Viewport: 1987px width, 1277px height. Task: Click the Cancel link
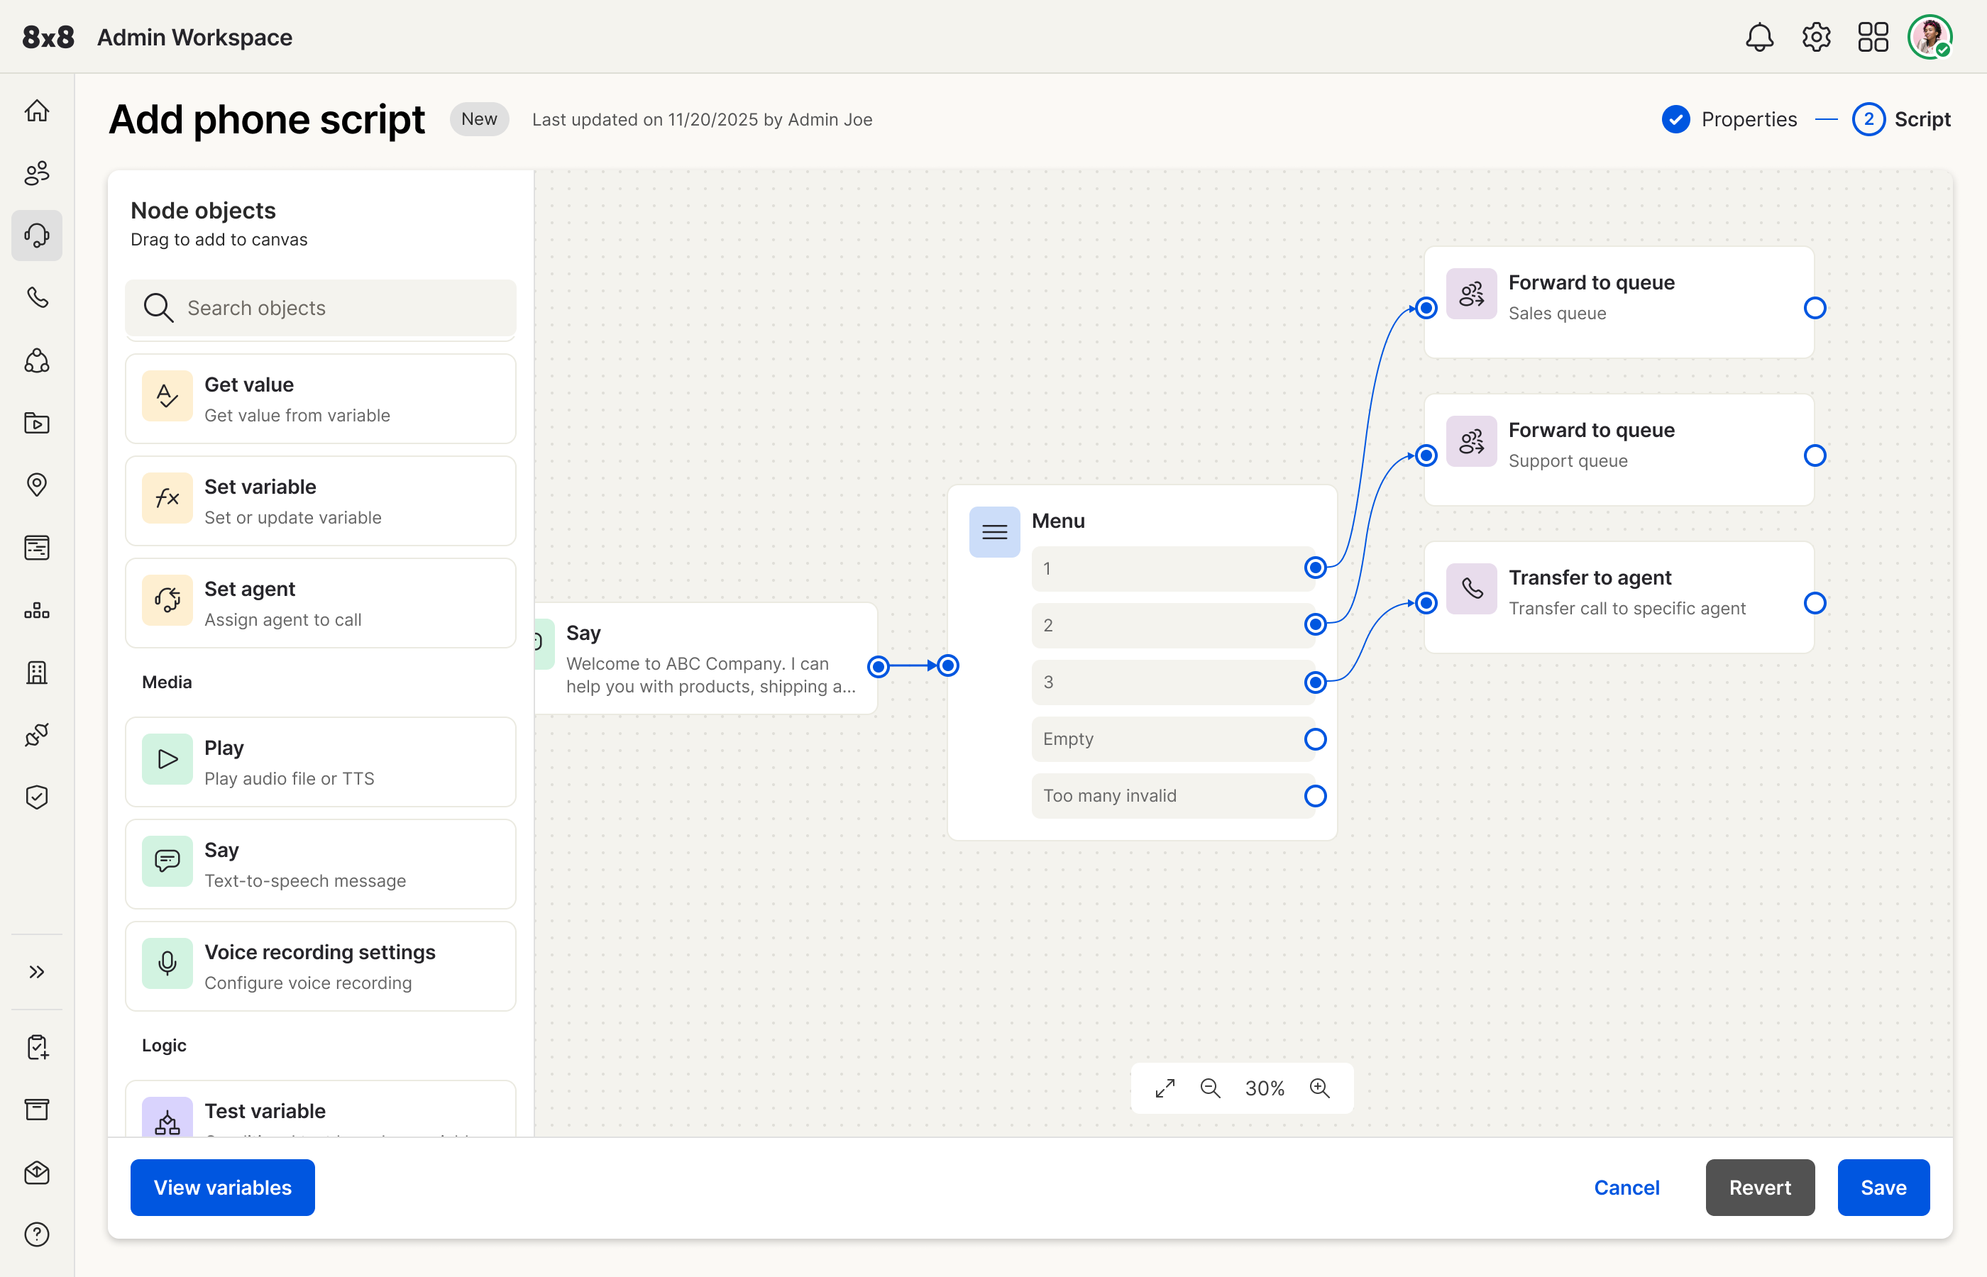click(x=1627, y=1188)
